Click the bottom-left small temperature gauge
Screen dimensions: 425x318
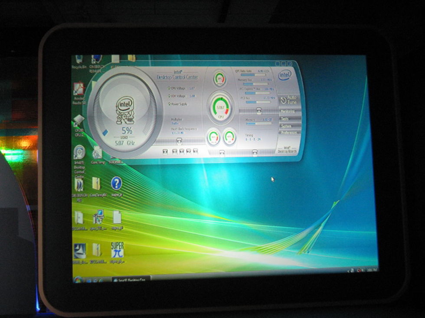(213, 137)
